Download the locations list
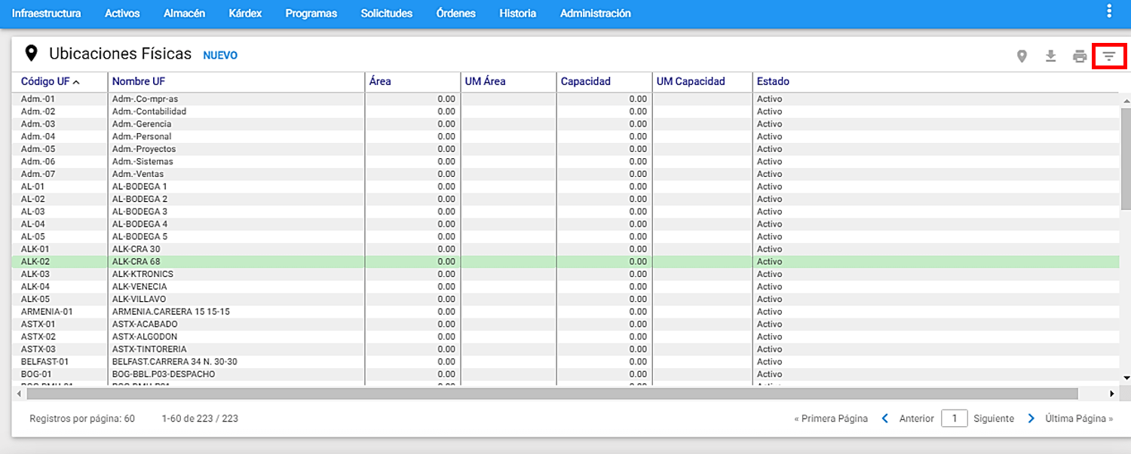The width and height of the screenshot is (1131, 454). tap(1050, 56)
